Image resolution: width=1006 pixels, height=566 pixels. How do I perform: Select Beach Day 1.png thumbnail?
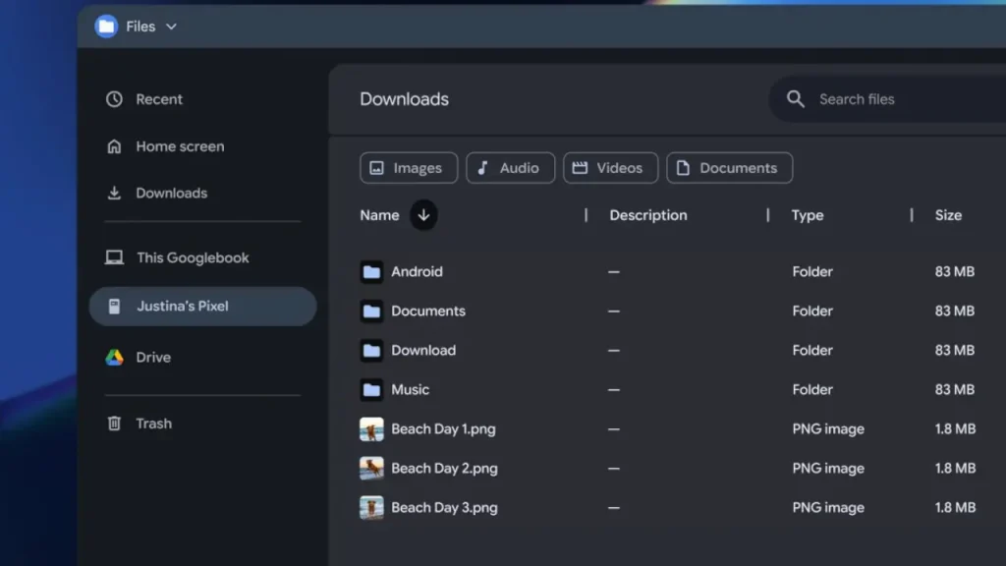coord(371,429)
